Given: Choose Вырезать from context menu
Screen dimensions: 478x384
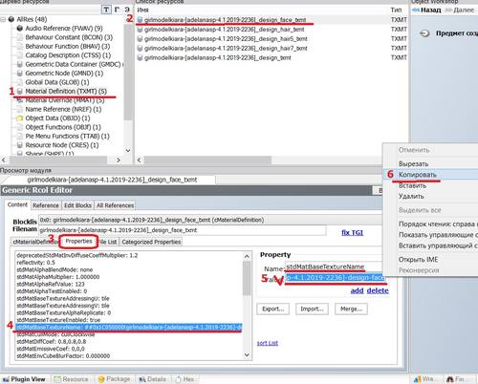Looking at the screenshot, I should [413, 163].
